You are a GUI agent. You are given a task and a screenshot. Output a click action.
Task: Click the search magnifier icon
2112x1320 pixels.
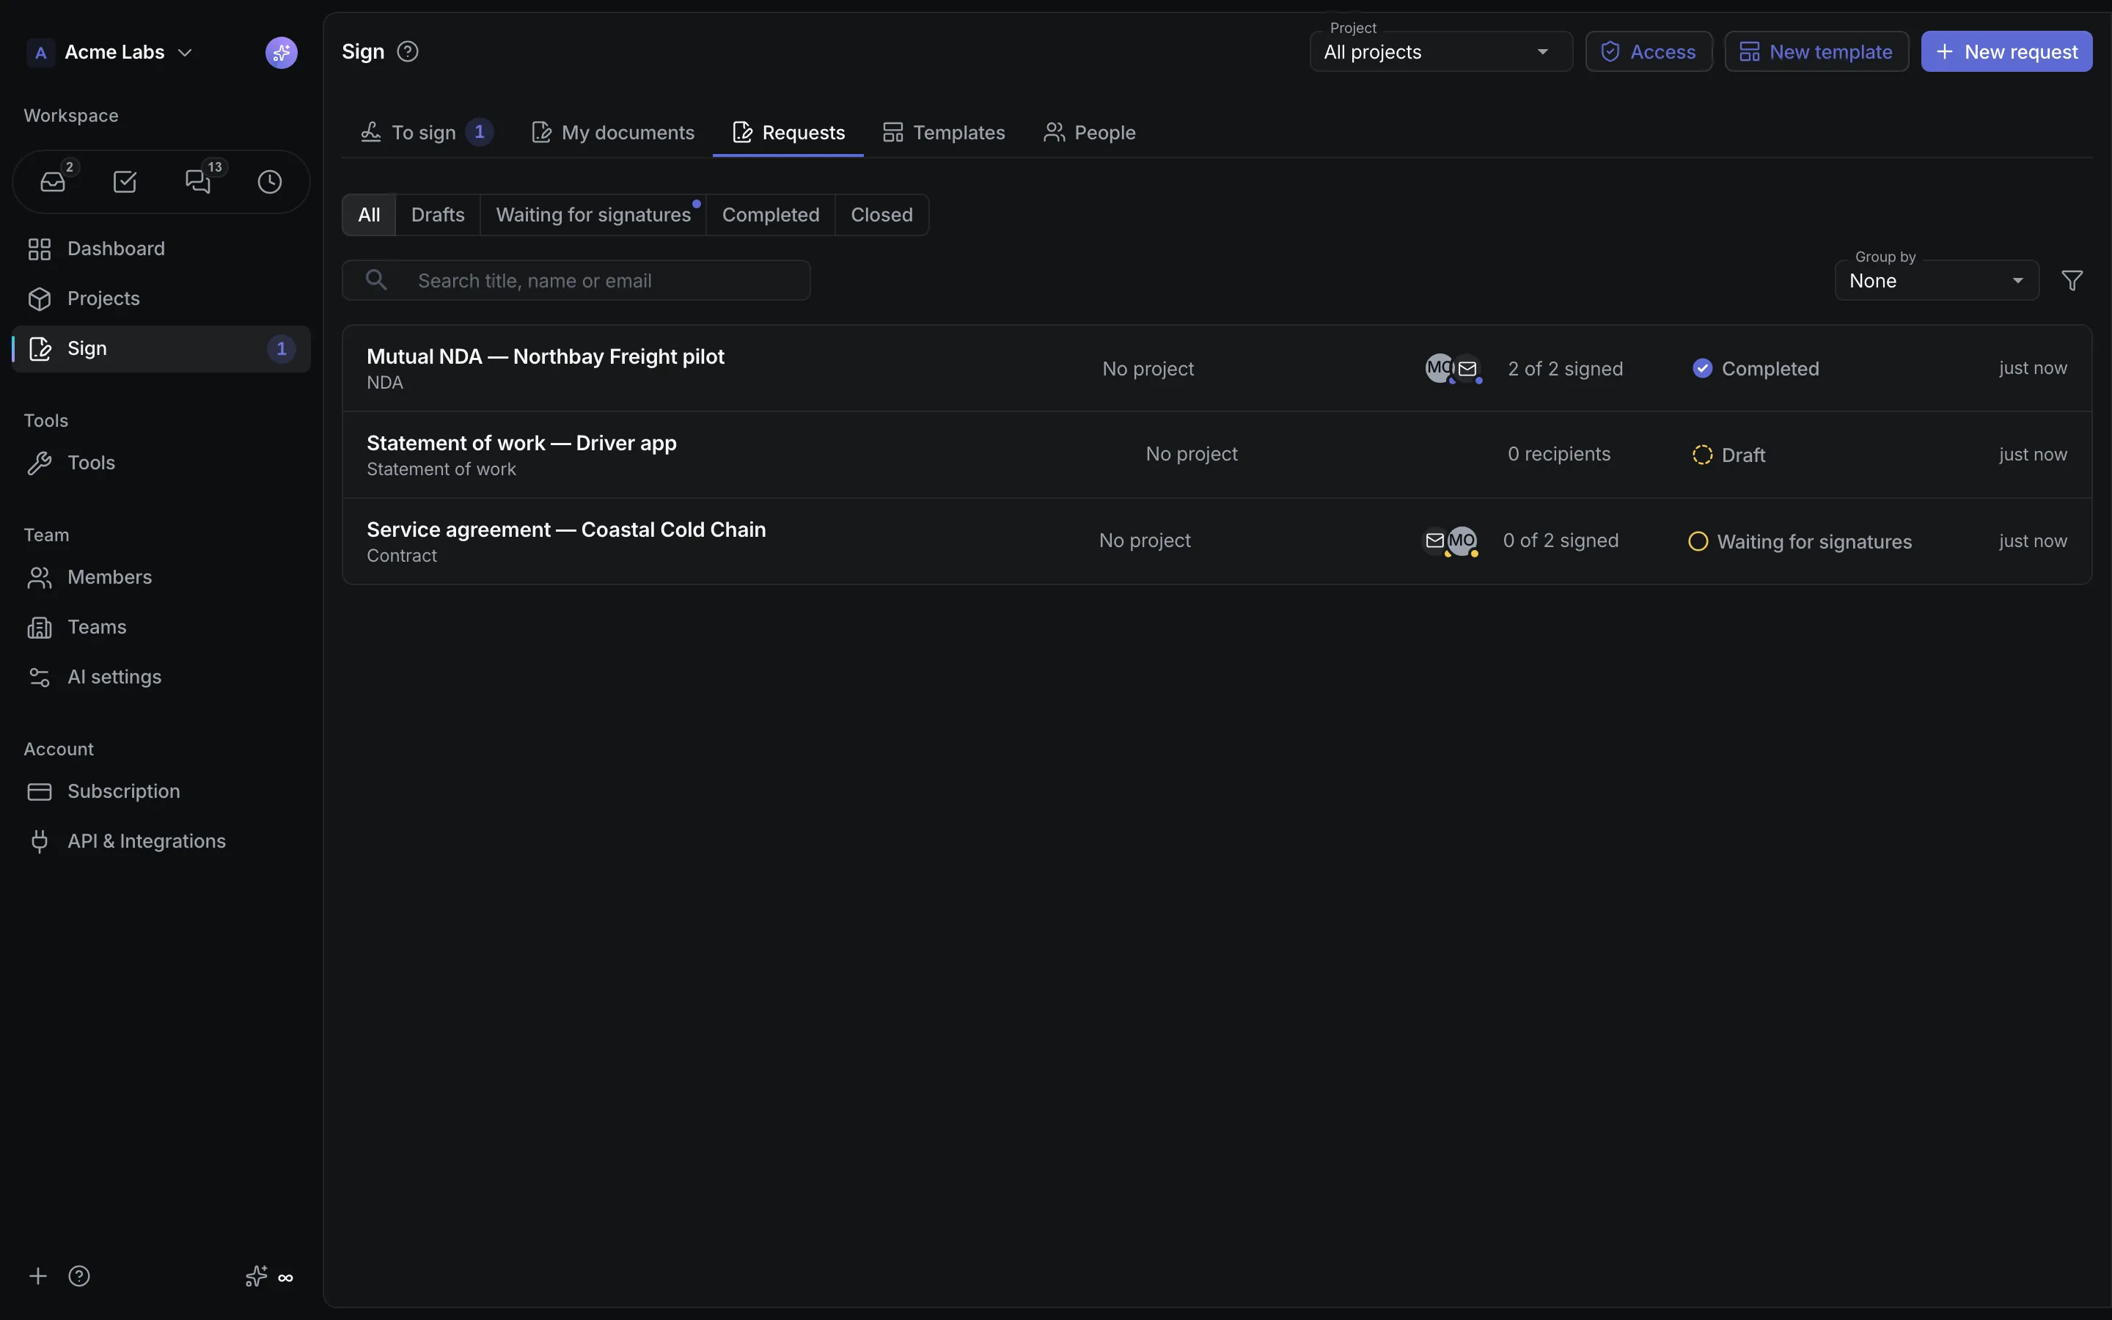click(x=376, y=279)
